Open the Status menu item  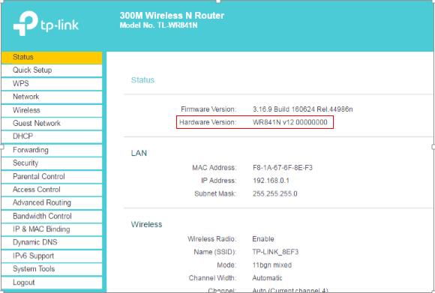coord(52,58)
